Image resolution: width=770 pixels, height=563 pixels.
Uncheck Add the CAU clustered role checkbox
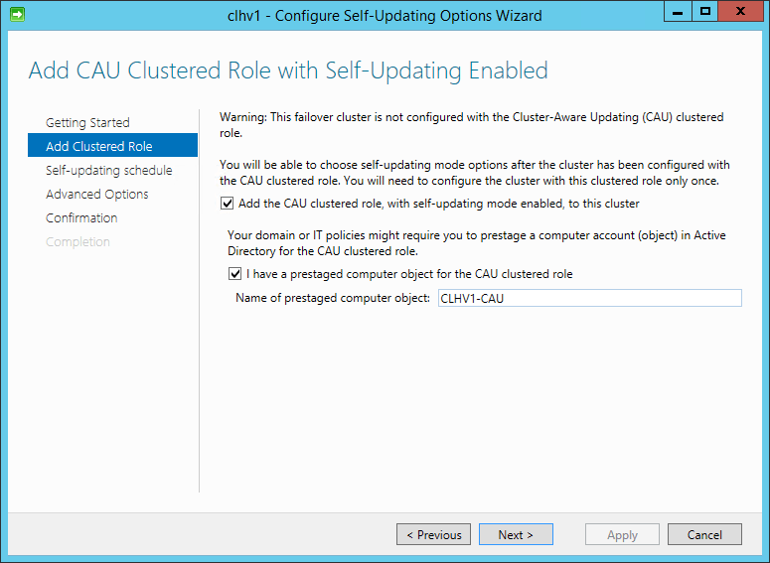(x=227, y=204)
